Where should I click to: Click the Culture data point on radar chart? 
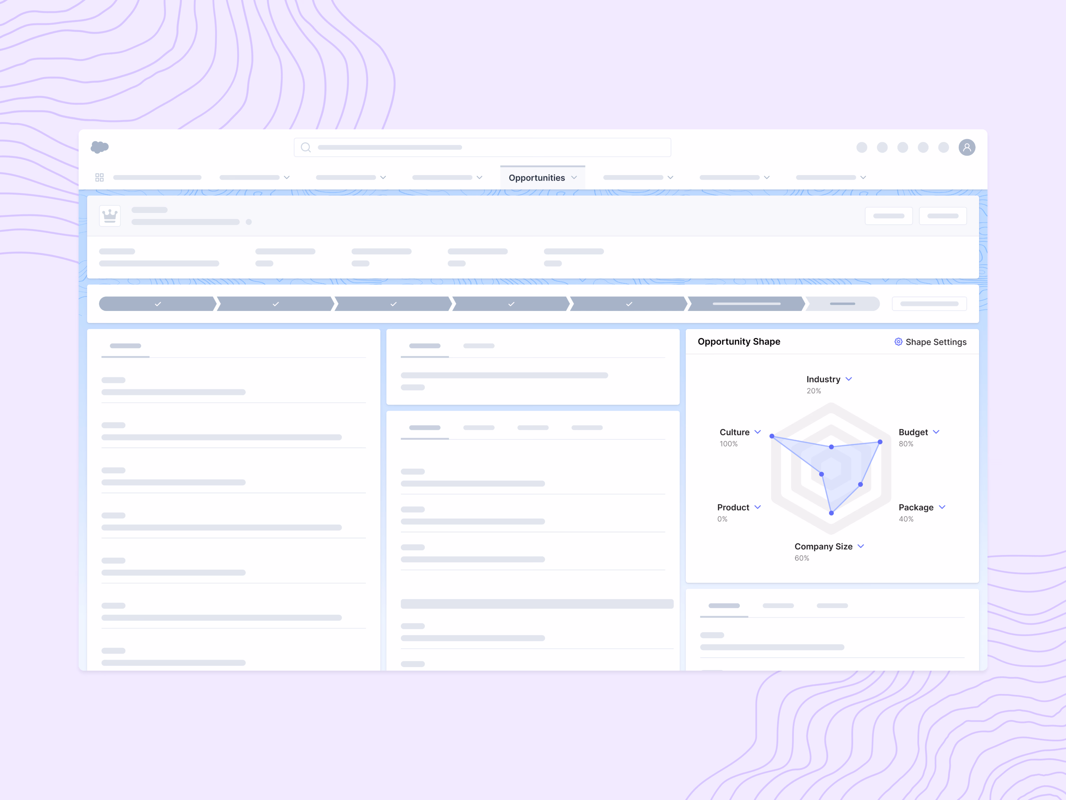click(772, 436)
